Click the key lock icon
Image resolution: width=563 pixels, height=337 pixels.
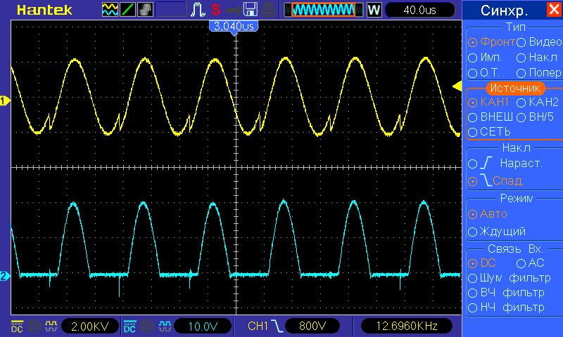233,11
